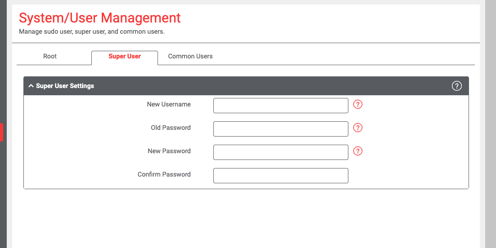Click the red sidebar handle on left edge
The height and width of the screenshot is (248, 496).
[1, 133]
